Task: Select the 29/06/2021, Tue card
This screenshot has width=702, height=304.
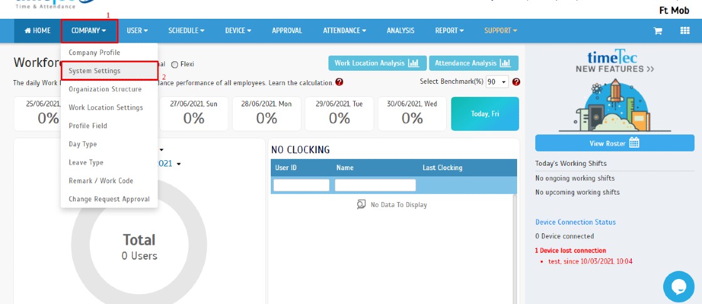Action: coord(339,114)
